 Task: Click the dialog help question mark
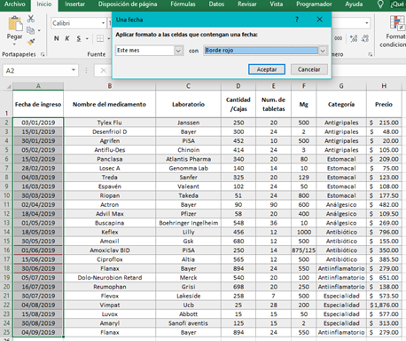coord(297,20)
